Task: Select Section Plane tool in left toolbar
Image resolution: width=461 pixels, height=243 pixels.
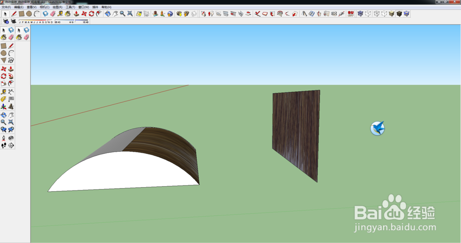Action: (11, 145)
